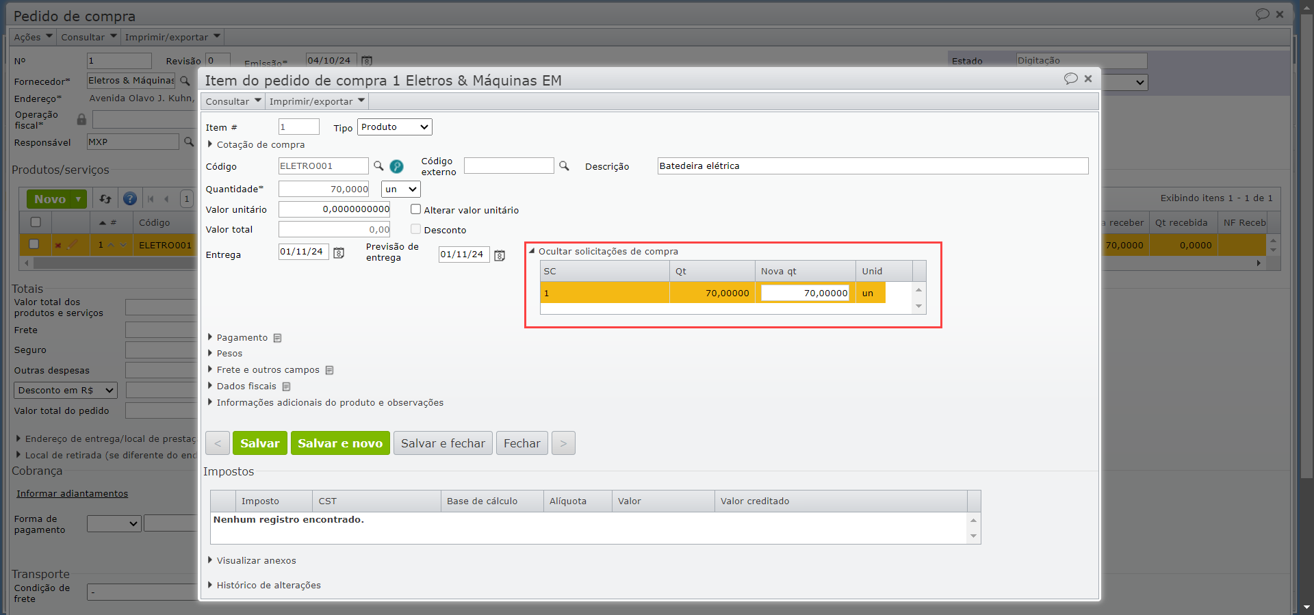Open the Tipo dropdown set to Produto
Viewport: 1314px width, 615px height.
coord(395,127)
